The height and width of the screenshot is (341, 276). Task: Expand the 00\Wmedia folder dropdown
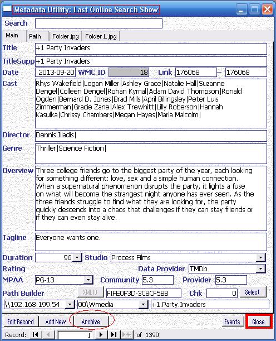pos(143,305)
